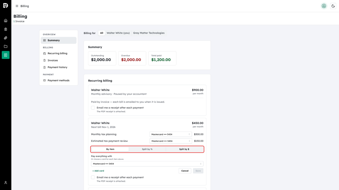This screenshot has height=190, width=339.
Task: Click the $900.00 per month amount
Action: click(198, 92)
